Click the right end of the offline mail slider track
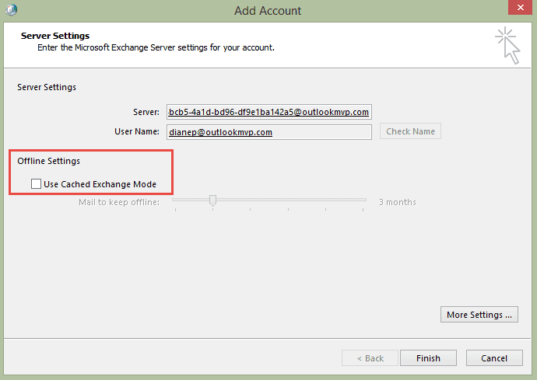 [364, 200]
